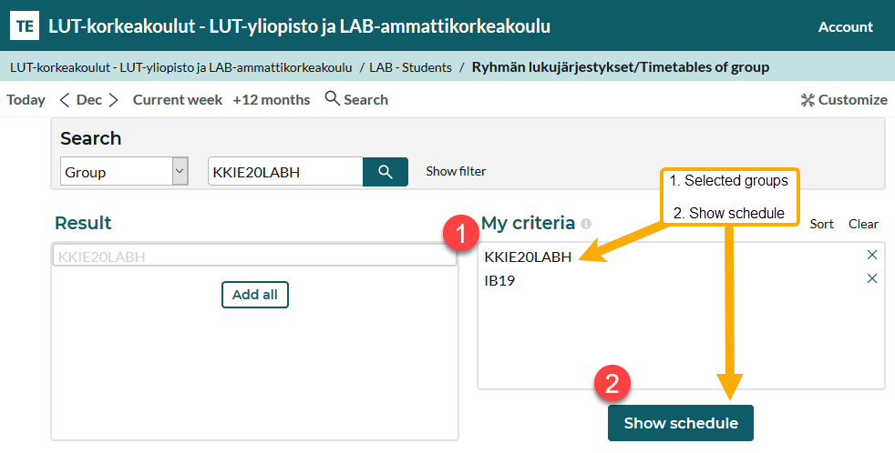
Task: Go to next month with right chevron
Action: click(x=113, y=100)
